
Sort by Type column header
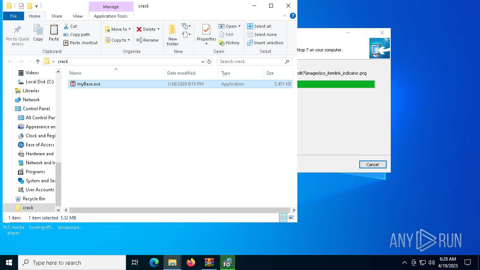241,73
